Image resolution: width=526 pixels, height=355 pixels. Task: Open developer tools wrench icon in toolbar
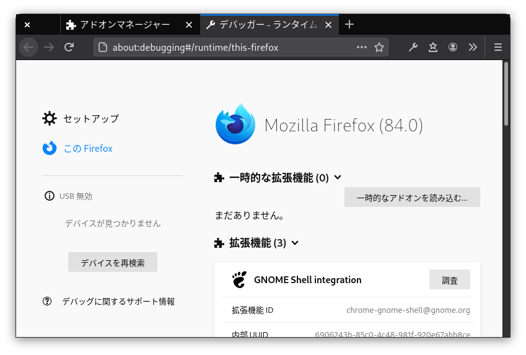(413, 47)
